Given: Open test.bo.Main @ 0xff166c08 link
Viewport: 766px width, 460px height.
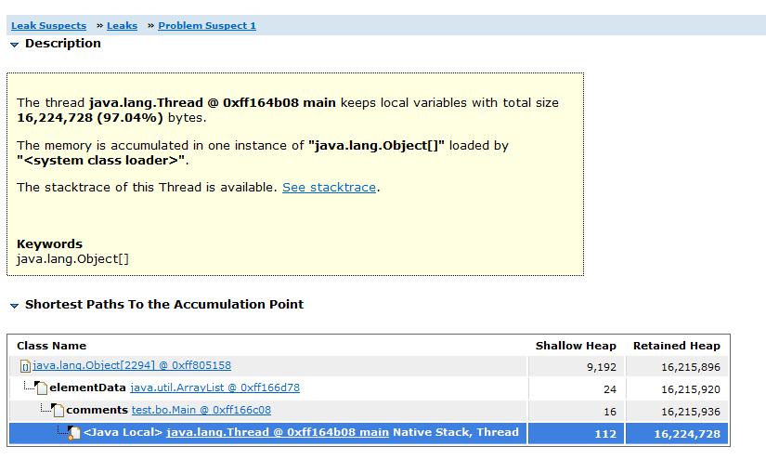Looking at the screenshot, I should (201, 410).
